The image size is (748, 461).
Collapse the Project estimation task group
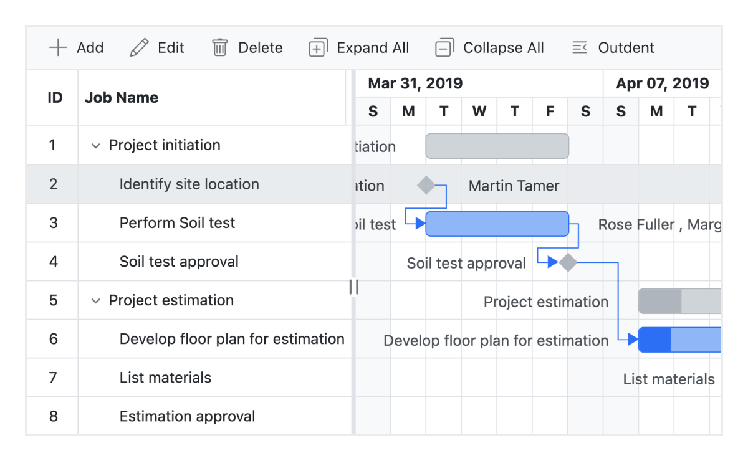(x=96, y=301)
